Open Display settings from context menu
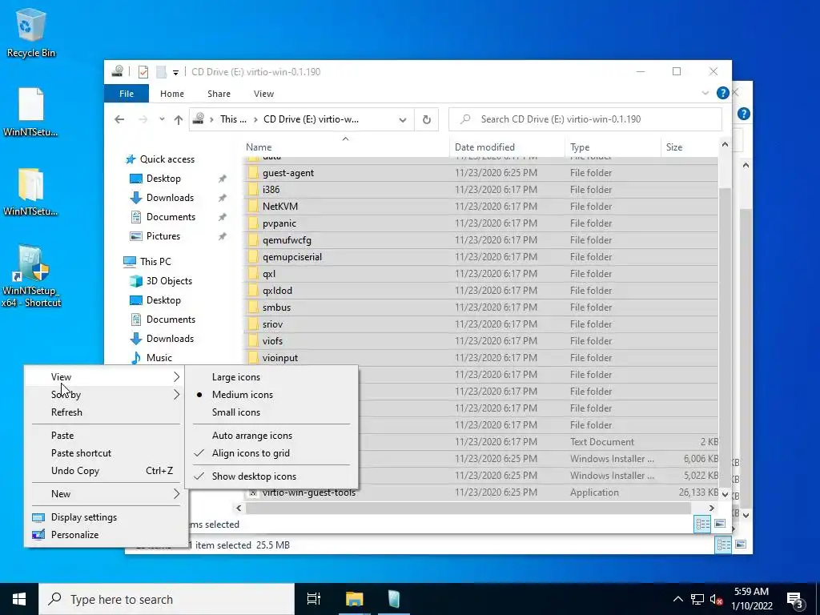Viewport: 820px width, 615px height. coord(107,517)
